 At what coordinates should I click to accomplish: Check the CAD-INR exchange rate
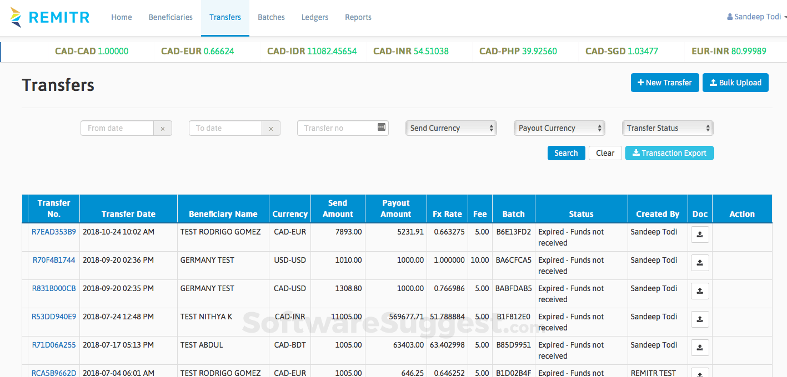[410, 50]
